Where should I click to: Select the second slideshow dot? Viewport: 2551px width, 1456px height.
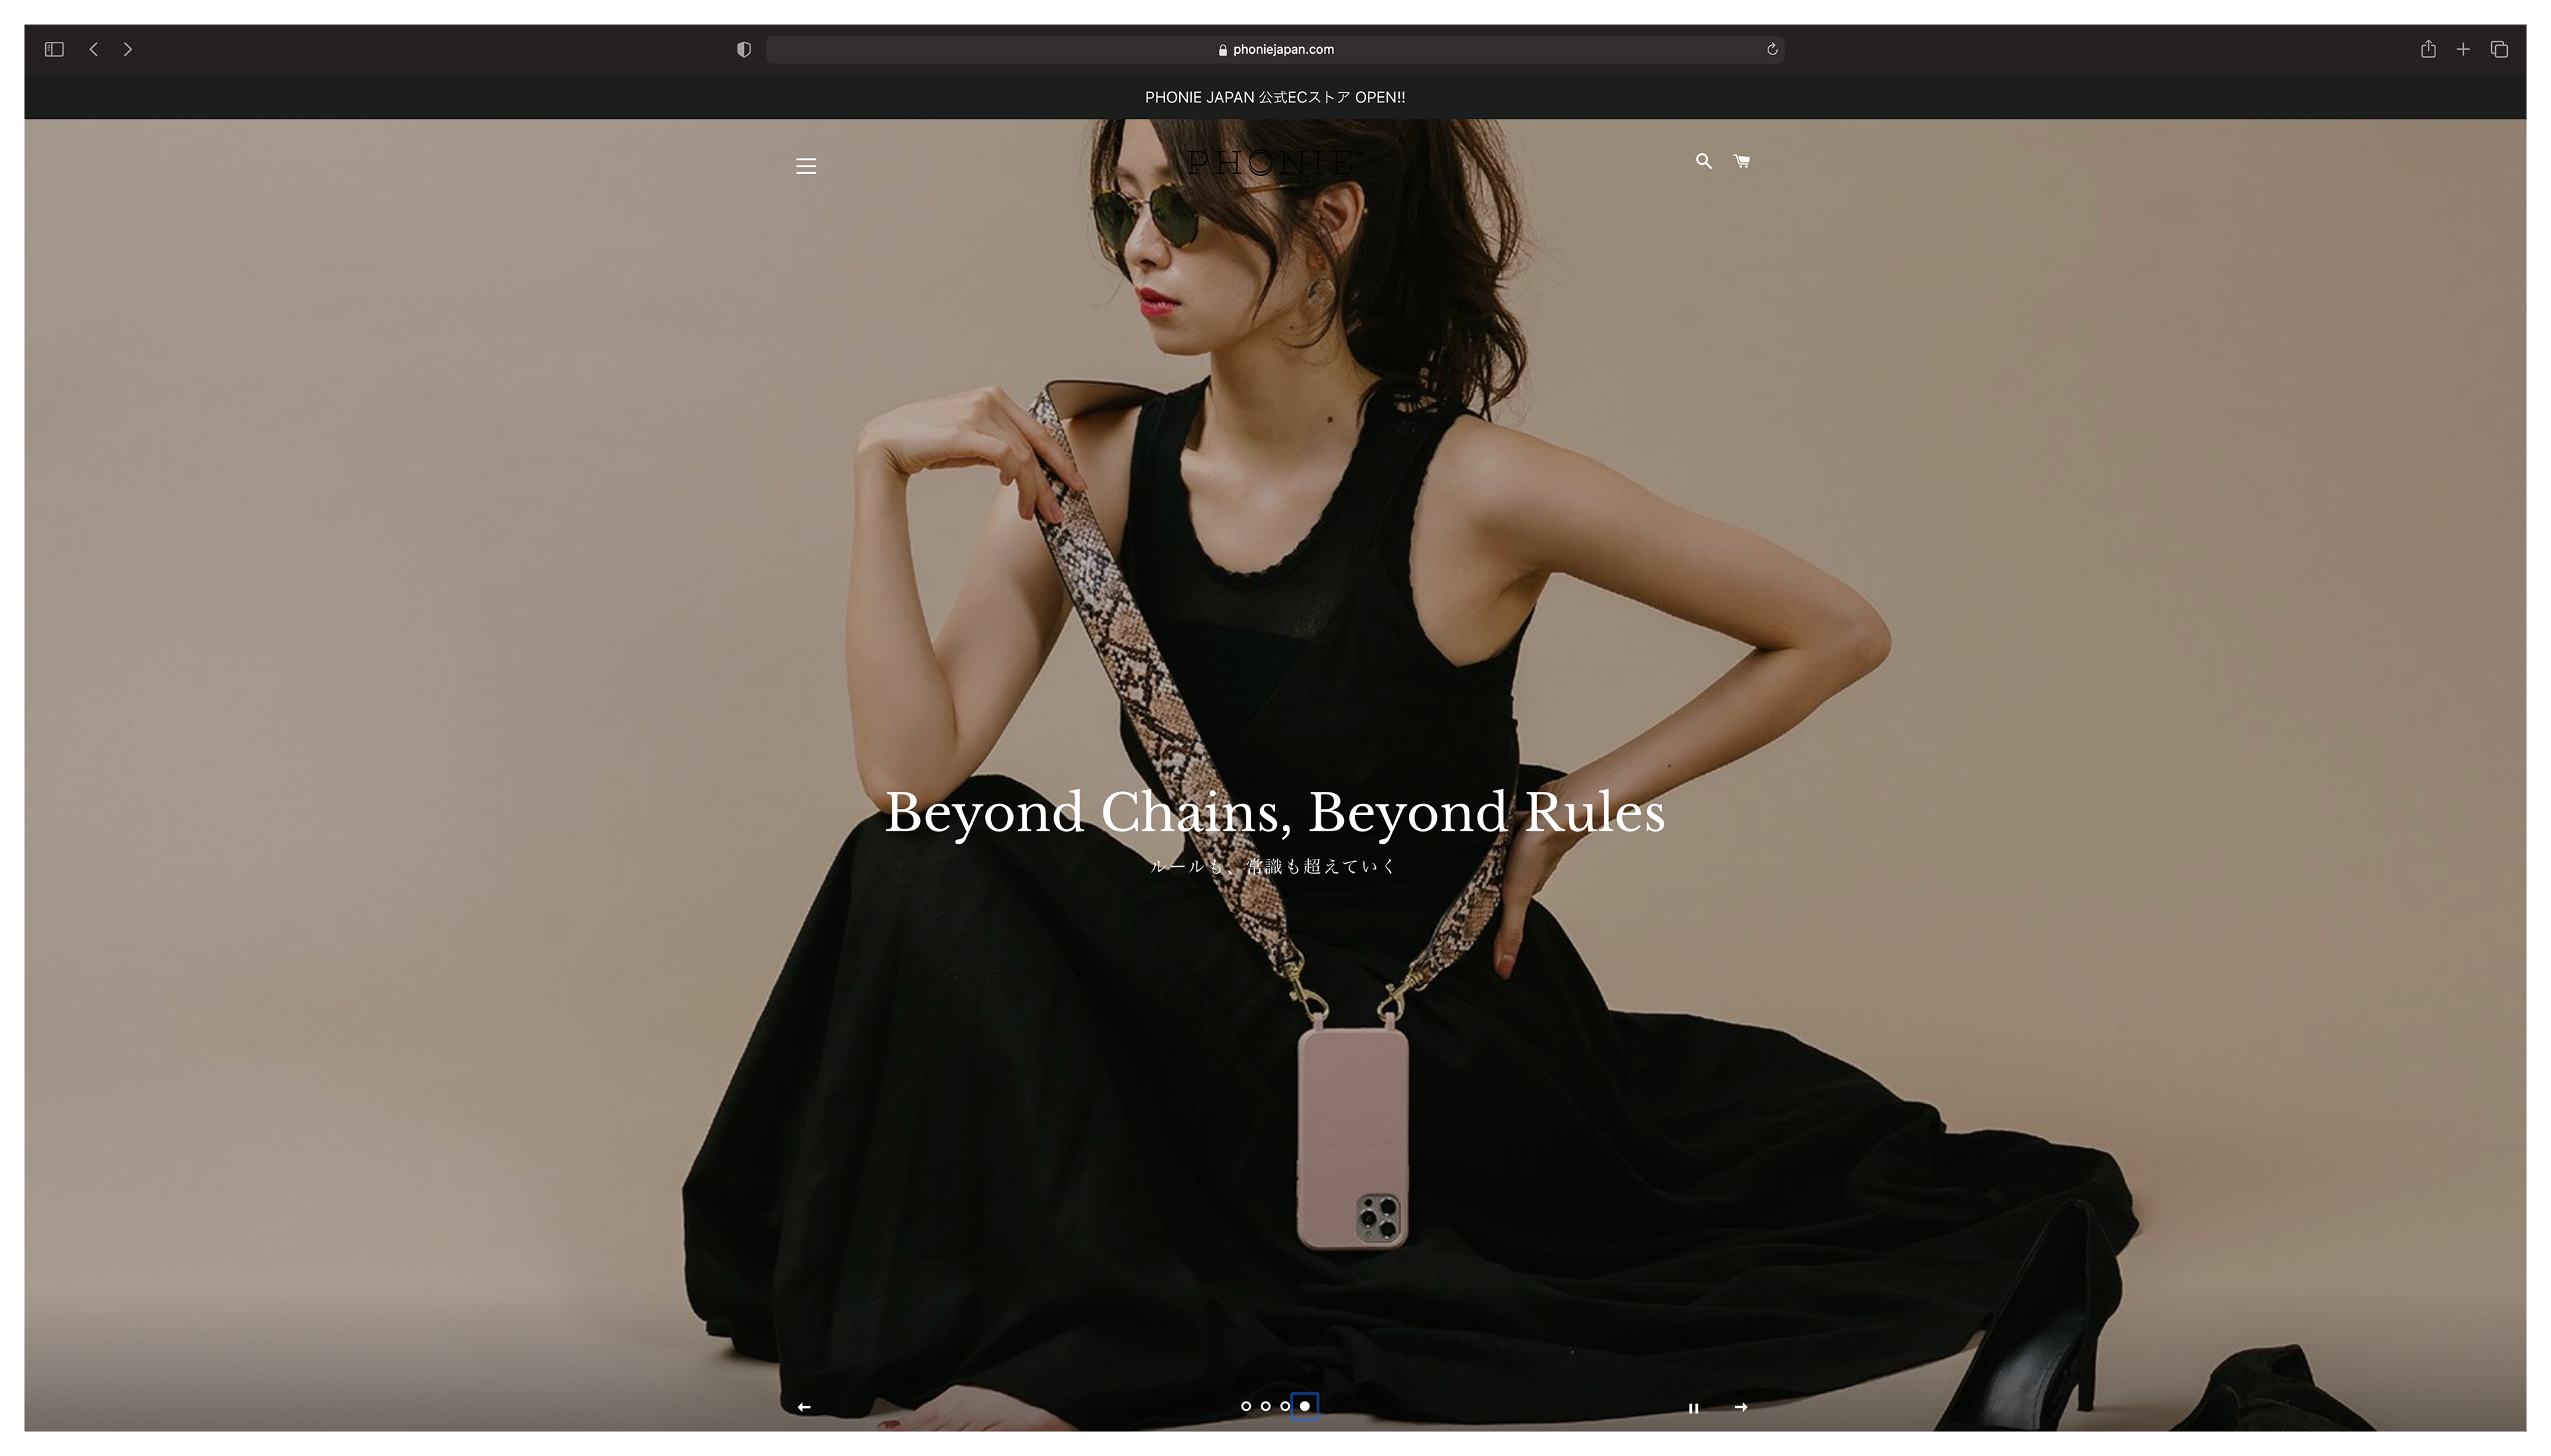(1265, 1406)
